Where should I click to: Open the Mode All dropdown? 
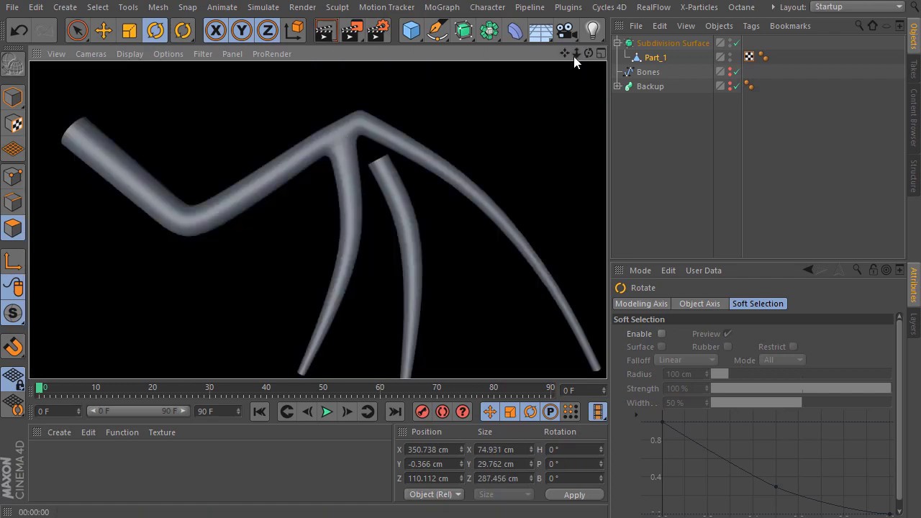783,360
